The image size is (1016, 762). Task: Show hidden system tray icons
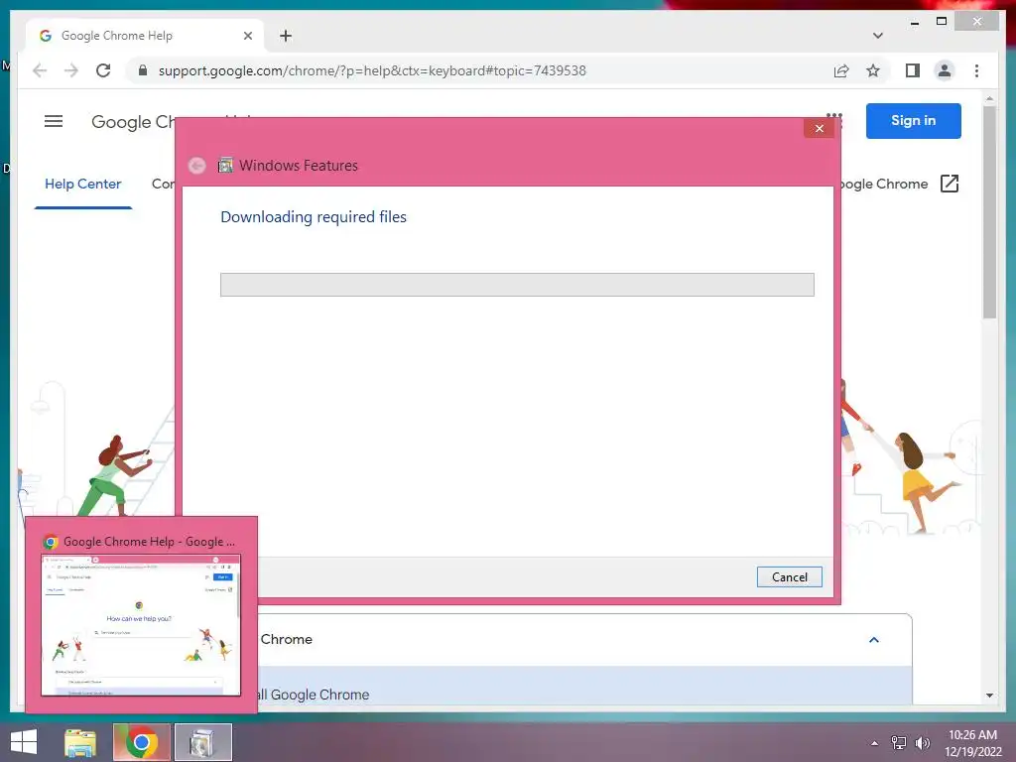tap(874, 743)
